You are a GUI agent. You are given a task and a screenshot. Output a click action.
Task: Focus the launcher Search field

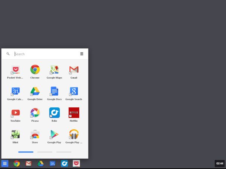pyautogui.click(x=46, y=54)
